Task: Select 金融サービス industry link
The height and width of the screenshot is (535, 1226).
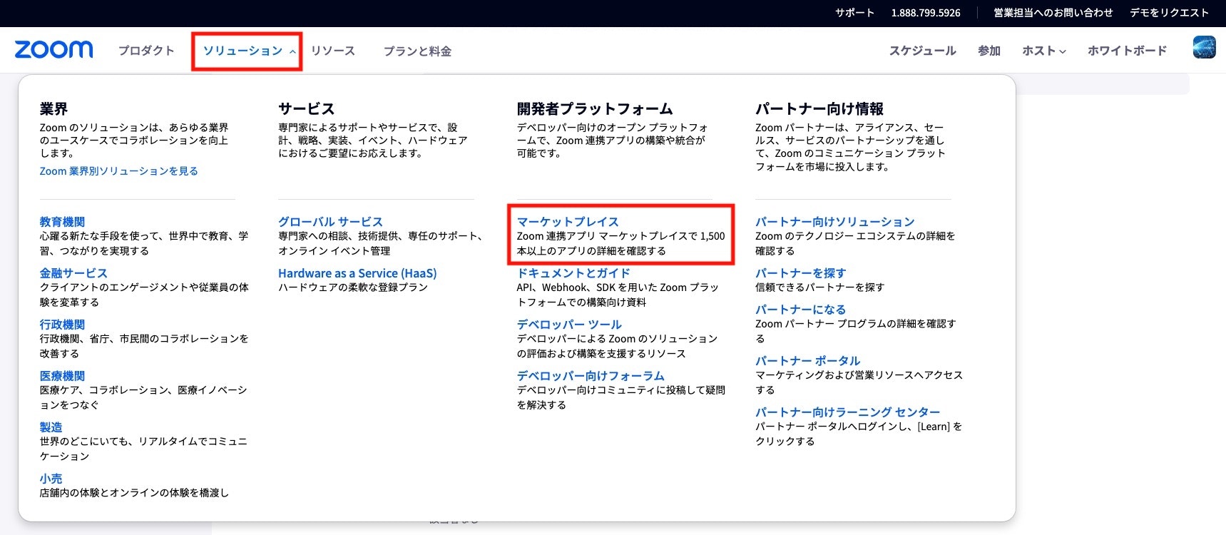Action: point(73,273)
